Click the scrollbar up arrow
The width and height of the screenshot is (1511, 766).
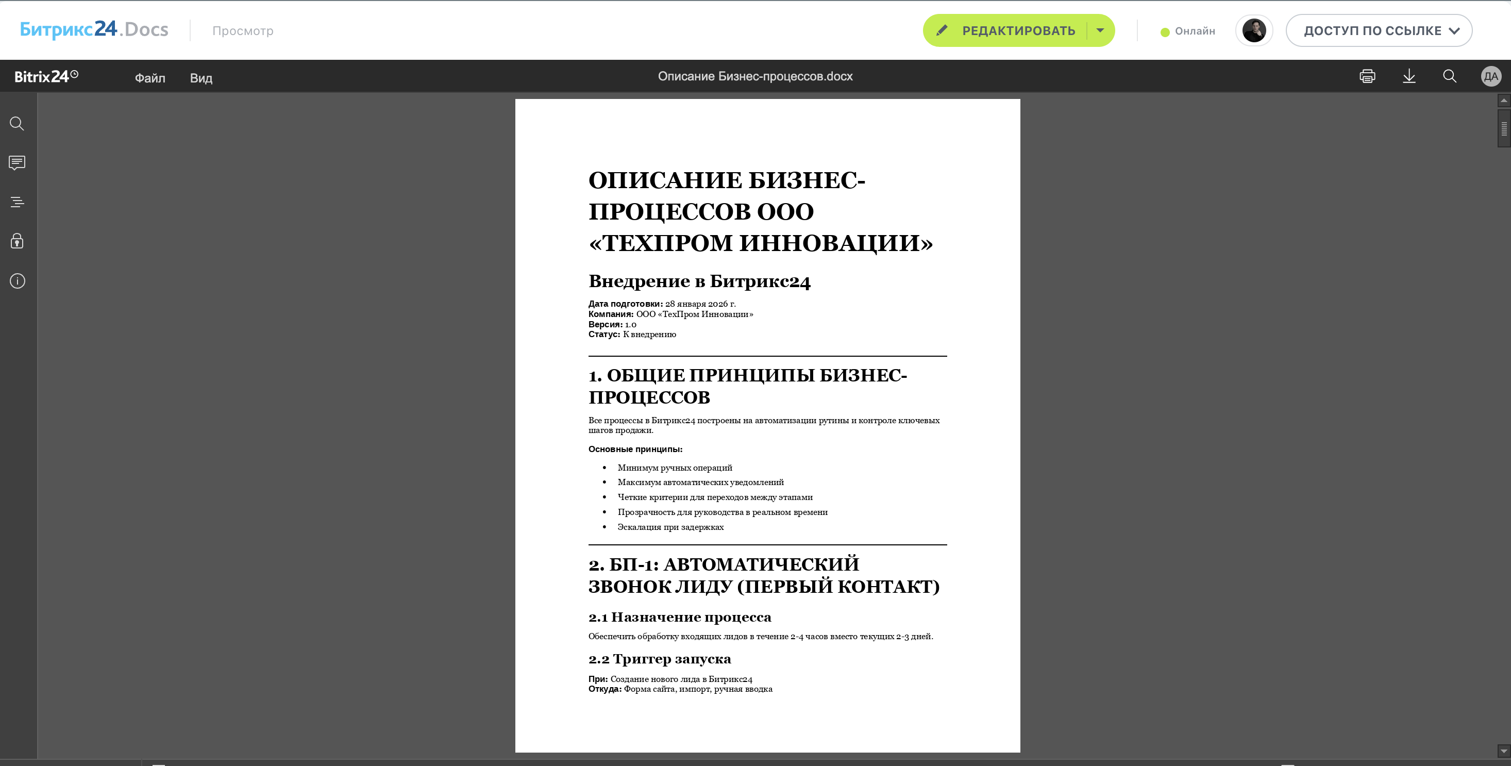point(1504,101)
